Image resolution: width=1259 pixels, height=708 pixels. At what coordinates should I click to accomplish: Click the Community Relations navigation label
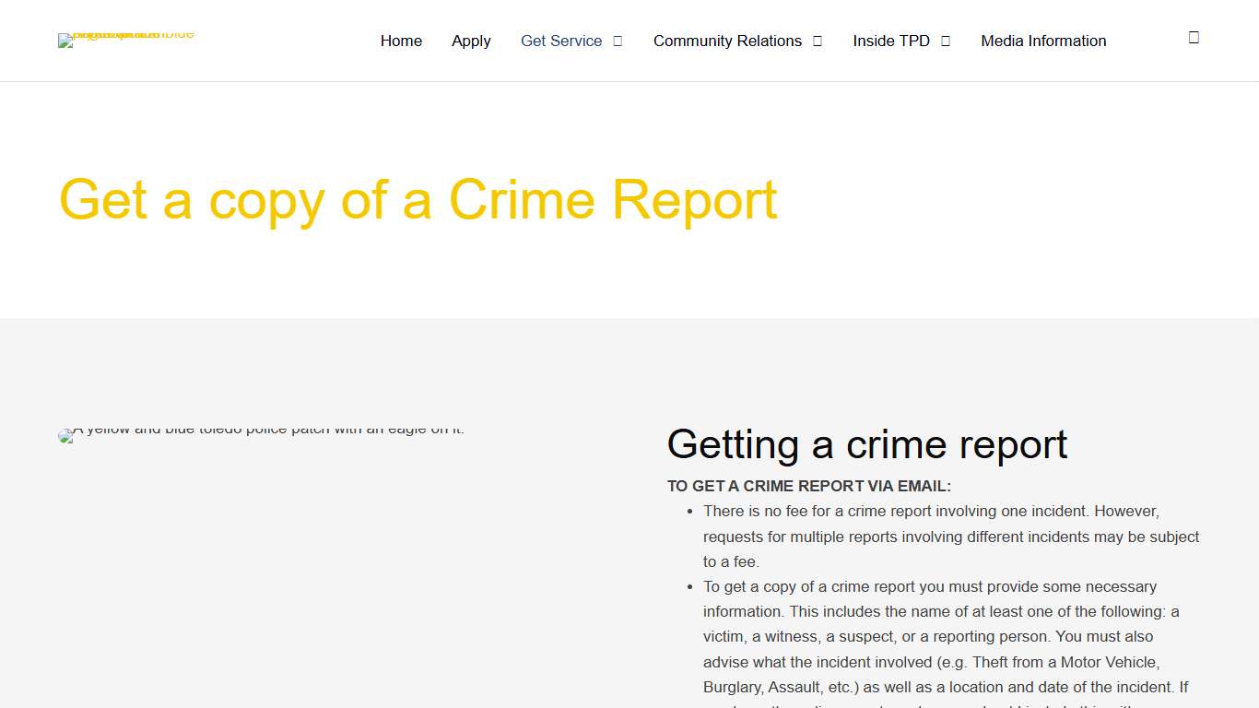pyautogui.click(x=727, y=41)
